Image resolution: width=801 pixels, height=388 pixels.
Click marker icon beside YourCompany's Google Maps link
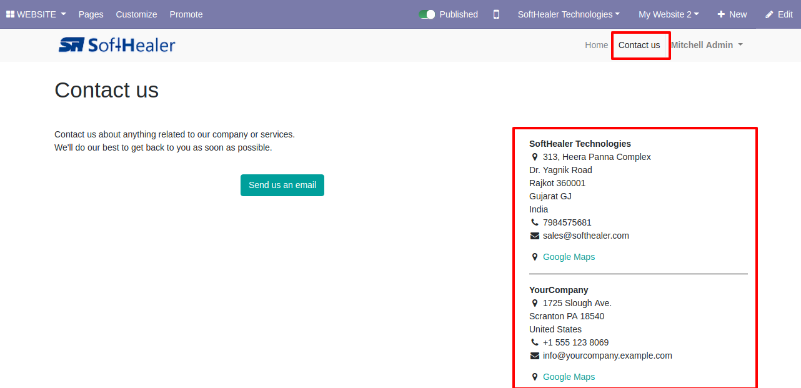534,377
